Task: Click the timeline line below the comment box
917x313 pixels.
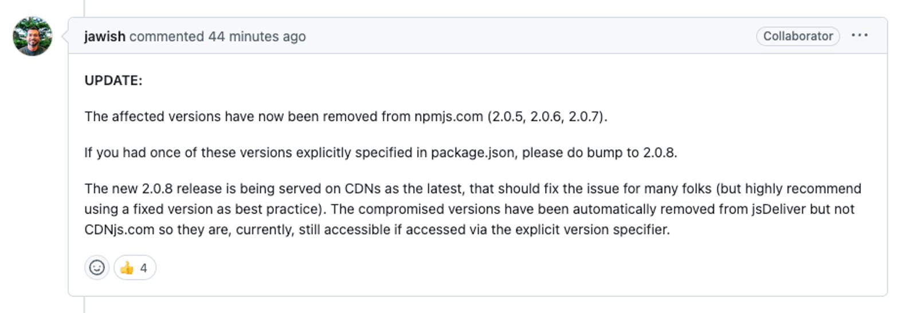Action: click(84, 304)
